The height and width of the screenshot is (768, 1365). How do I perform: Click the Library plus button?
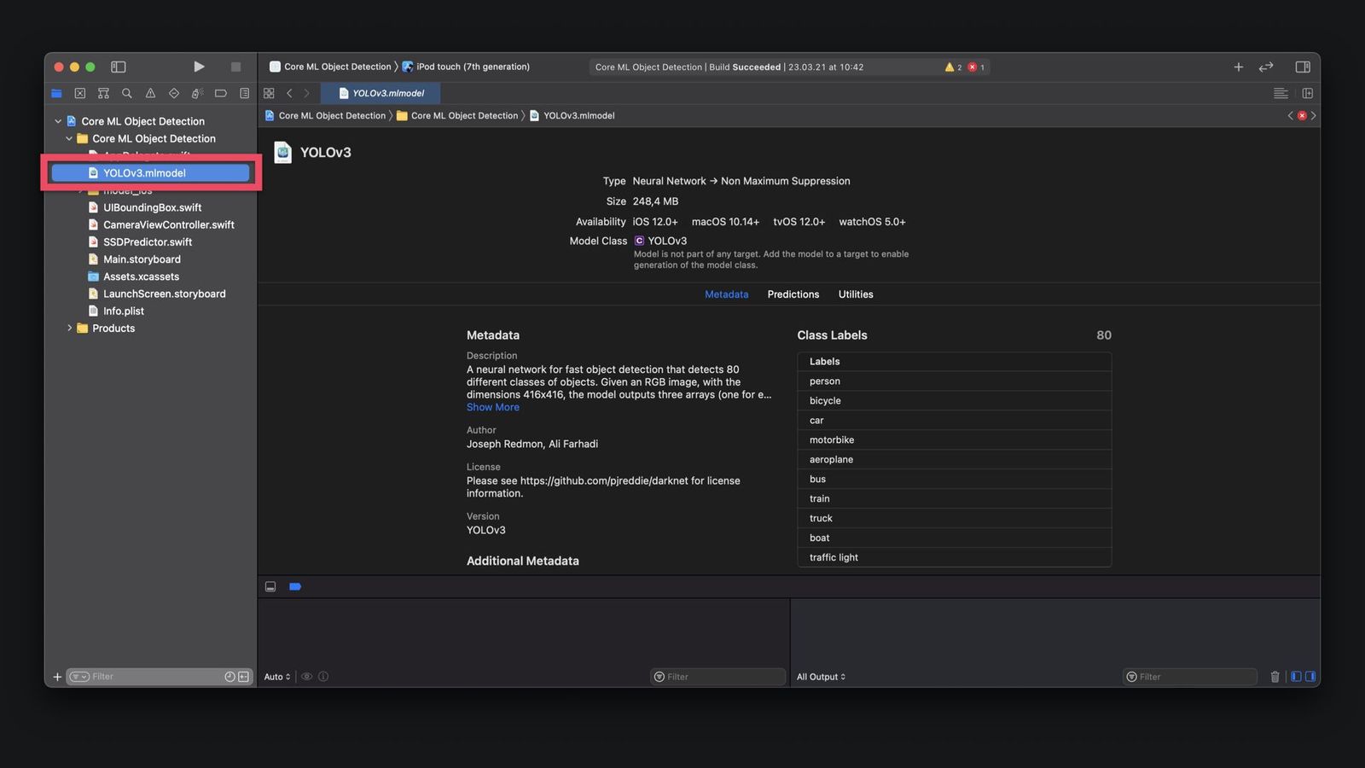click(x=1238, y=67)
